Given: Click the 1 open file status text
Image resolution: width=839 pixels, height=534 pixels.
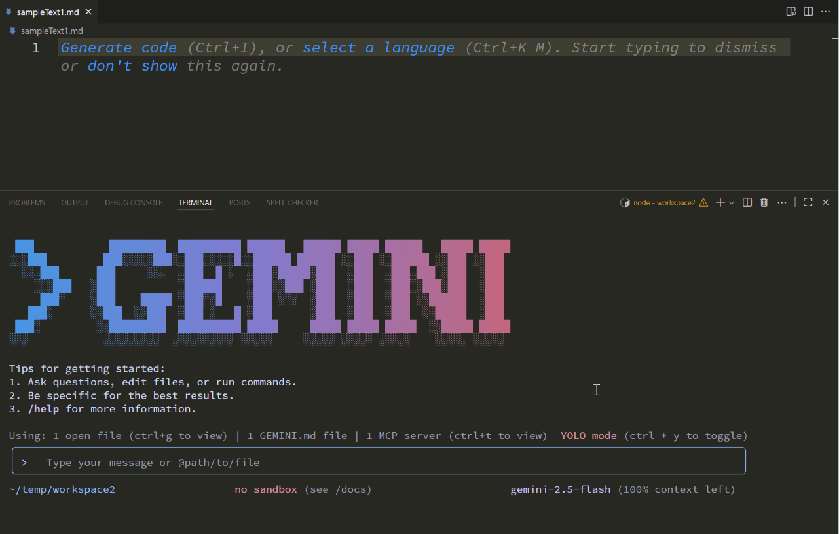Looking at the screenshot, I should pyautogui.click(x=87, y=436).
